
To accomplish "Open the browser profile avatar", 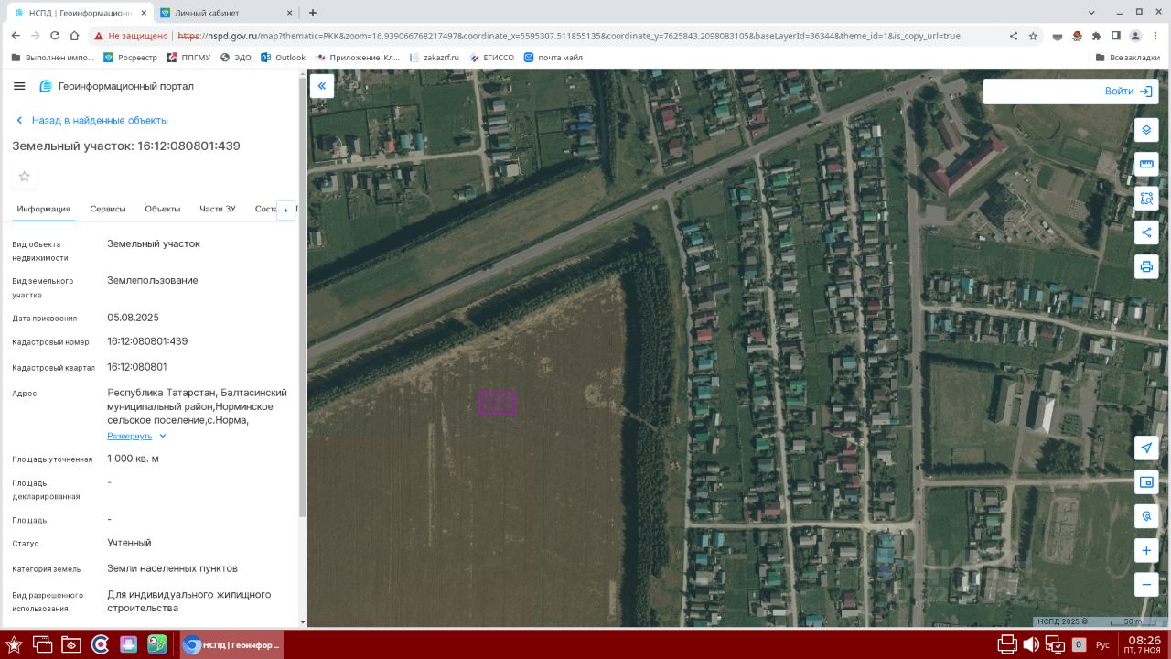I will tap(1135, 36).
